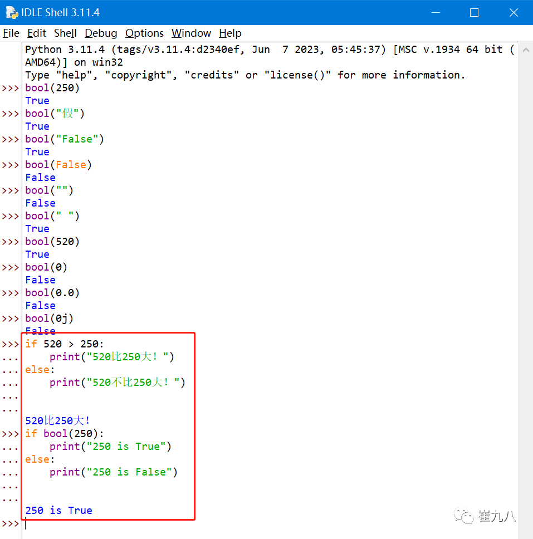Open the Options menu
This screenshot has height=539, width=533.
144,33
